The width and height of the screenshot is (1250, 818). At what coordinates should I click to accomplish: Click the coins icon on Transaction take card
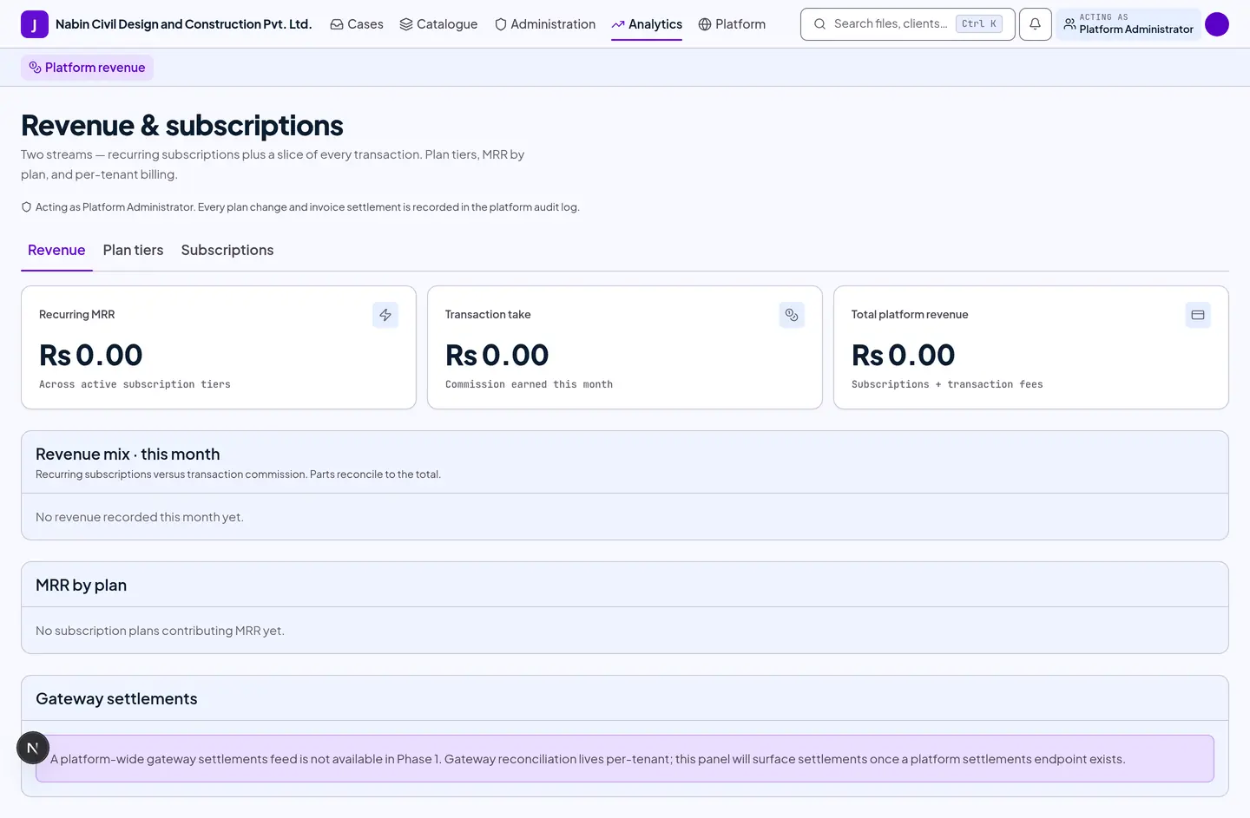click(x=792, y=315)
